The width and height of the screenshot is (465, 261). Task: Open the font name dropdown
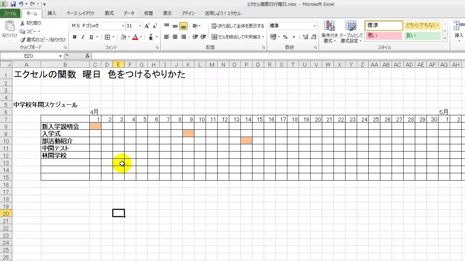123,26
